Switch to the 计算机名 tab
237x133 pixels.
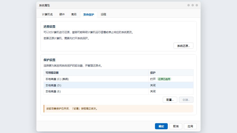pyautogui.click(x=47, y=14)
